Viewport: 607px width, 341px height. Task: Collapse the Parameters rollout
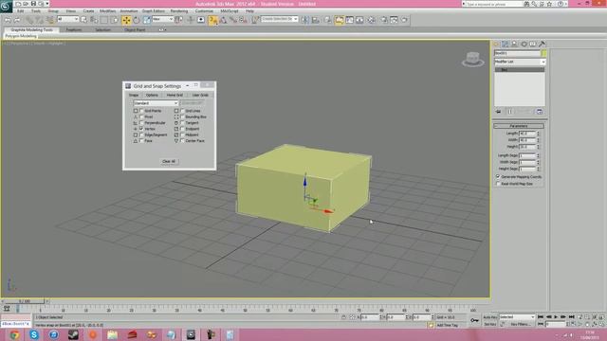coord(519,126)
